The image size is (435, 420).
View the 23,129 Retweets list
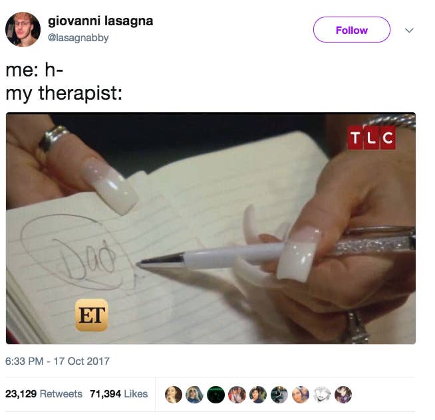(x=44, y=394)
